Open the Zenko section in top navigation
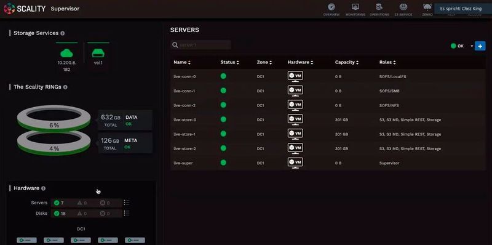Screen dimensions: 492x245 (x=427, y=9)
